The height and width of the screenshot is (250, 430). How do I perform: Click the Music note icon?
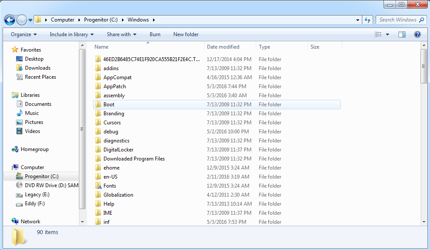point(19,113)
